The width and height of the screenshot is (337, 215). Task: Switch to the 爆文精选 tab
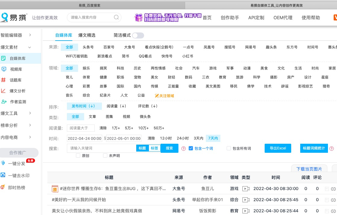(x=87, y=35)
